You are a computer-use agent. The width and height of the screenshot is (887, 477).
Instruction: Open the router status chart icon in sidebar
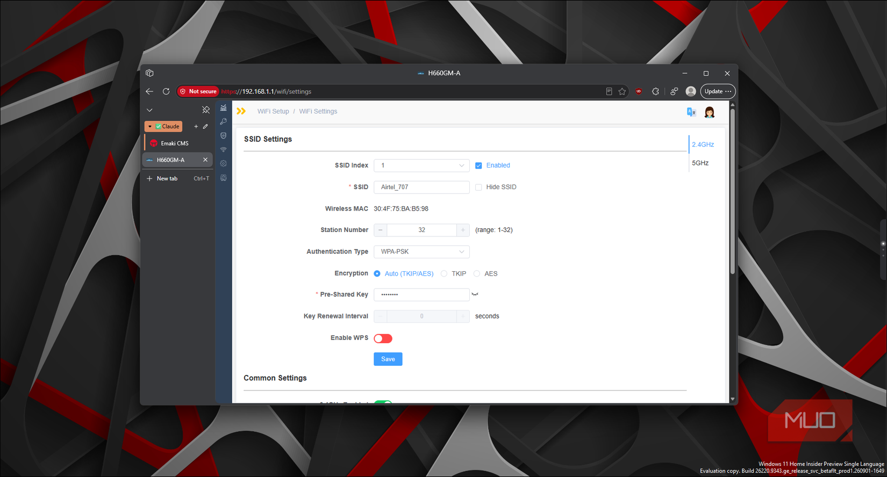[x=224, y=108]
